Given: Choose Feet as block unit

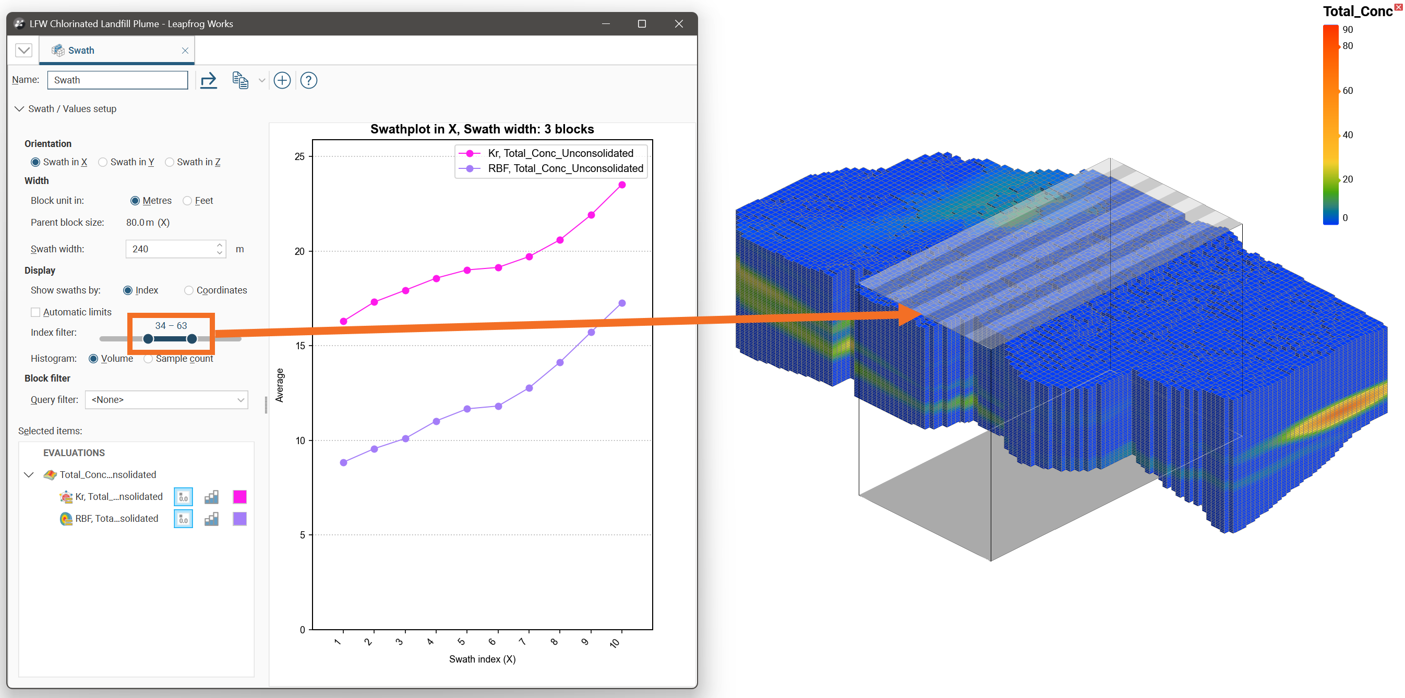Looking at the screenshot, I should pos(188,201).
